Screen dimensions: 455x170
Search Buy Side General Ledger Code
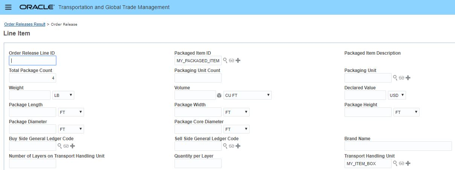(60, 146)
